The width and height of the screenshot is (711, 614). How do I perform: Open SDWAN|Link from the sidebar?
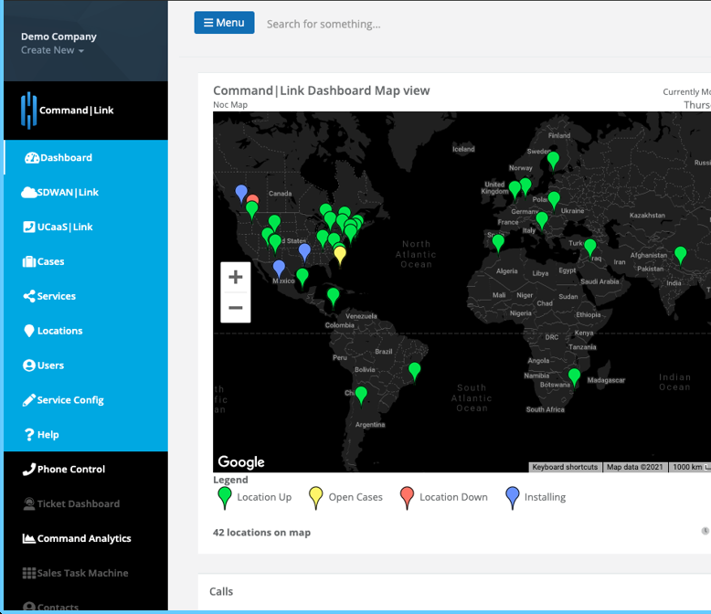tap(86, 192)
